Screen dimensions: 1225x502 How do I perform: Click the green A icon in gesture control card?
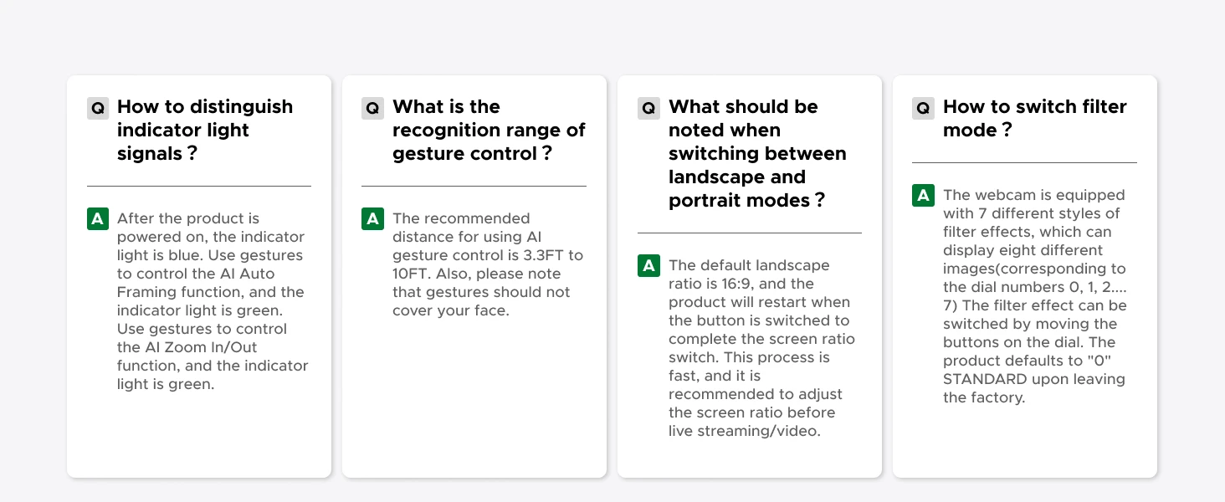tap(372, 219)
